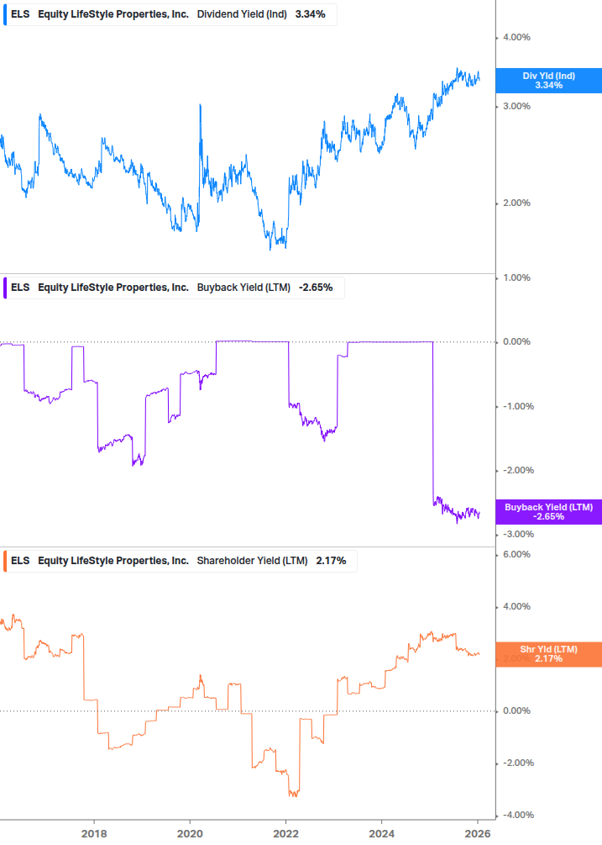Click the ELS ticker in the Shareholder Yield legend

pos(20,561)
